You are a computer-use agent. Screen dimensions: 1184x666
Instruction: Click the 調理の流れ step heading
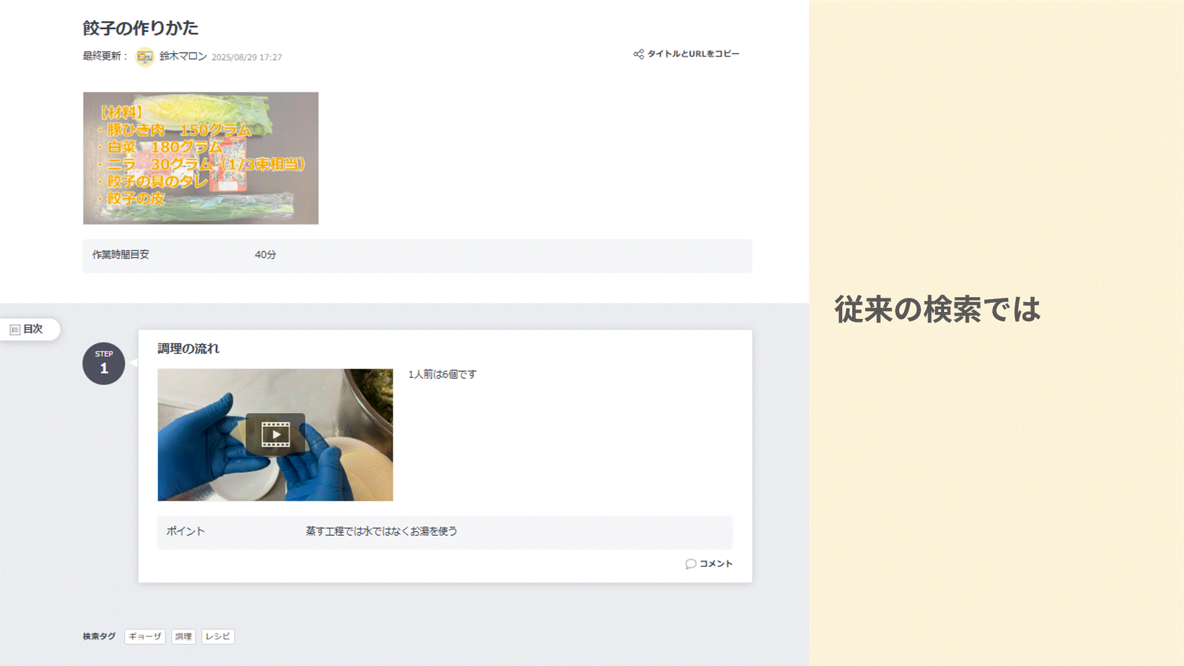[189, 348]
